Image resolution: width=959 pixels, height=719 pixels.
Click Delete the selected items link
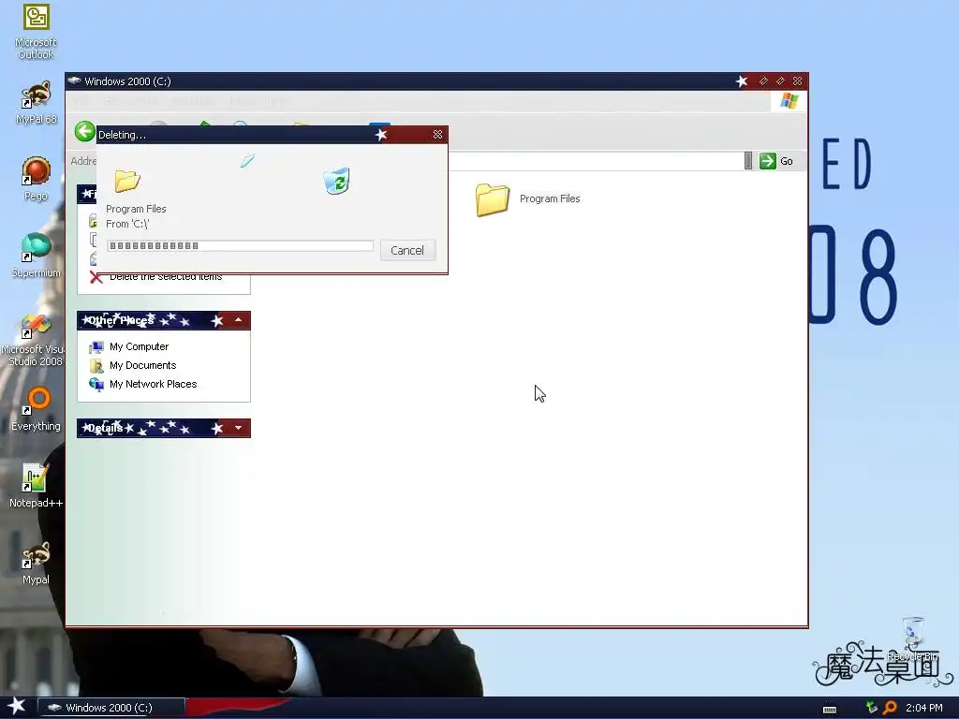166,277
